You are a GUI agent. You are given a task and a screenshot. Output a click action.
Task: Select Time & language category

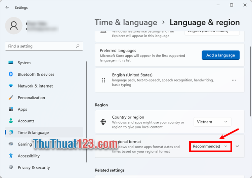[x=44, y=132]
